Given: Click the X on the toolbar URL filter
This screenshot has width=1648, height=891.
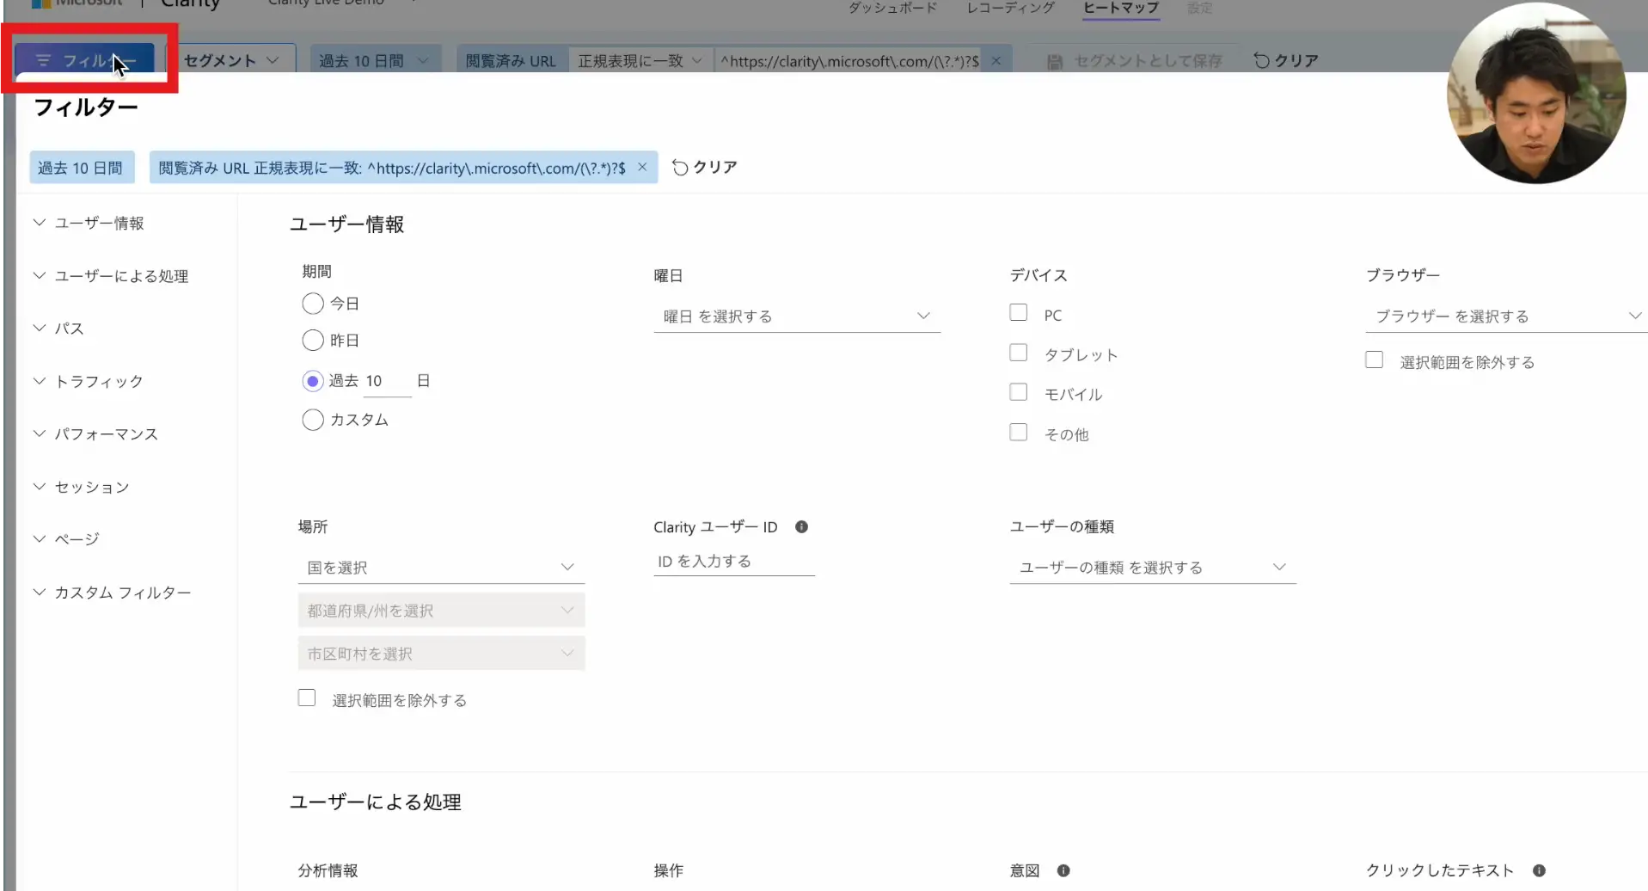Looking at the screenshot, I should (x=996, y=61).
